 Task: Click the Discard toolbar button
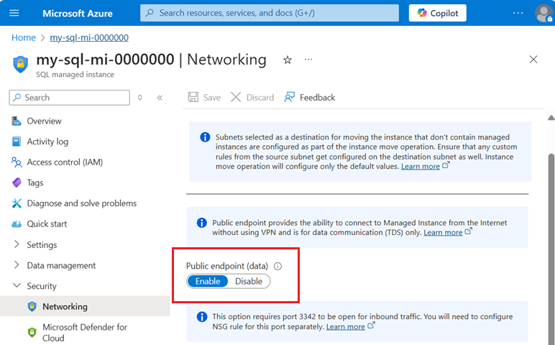click(252, 97)
